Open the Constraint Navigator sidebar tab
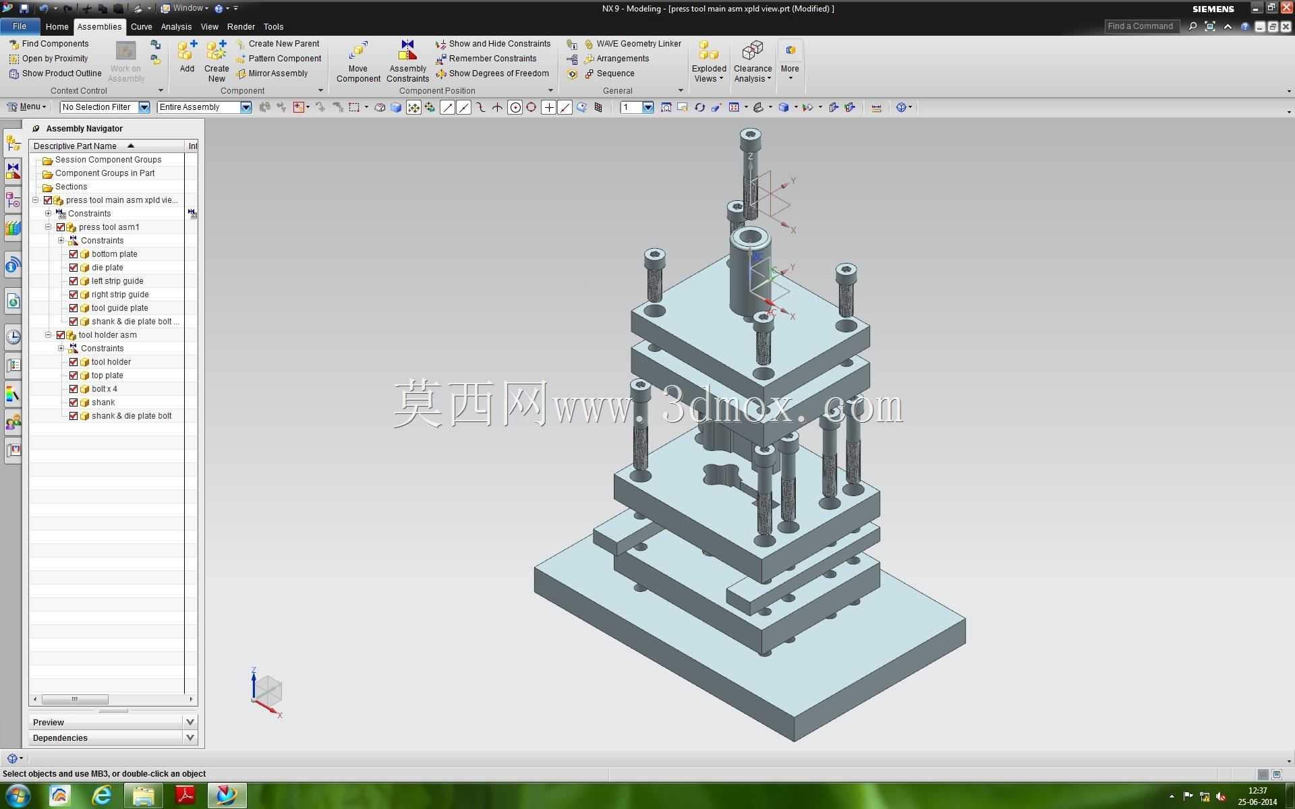The height and width of the screenshot is (809, 1295). [x=13, y=171]
